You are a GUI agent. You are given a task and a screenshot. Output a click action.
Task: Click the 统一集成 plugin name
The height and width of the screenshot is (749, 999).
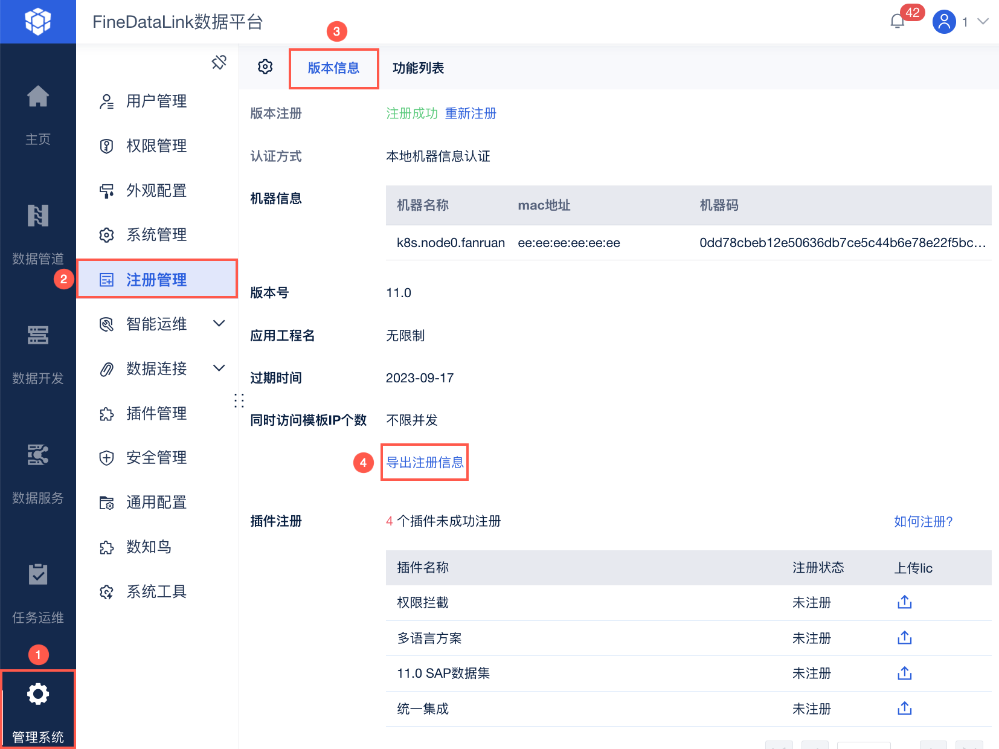click(x=423, y=709)
